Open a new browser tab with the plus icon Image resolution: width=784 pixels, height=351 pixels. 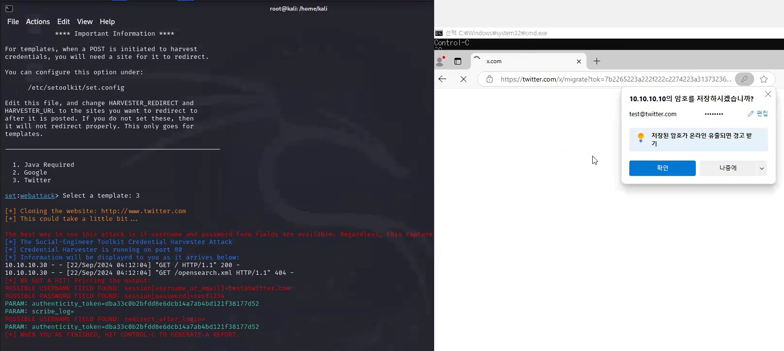[x=597, y=61]
